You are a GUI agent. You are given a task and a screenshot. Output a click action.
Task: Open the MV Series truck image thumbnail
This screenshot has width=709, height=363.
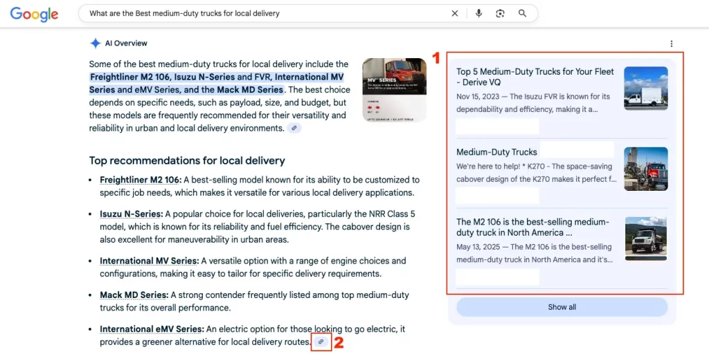[394, 90]
